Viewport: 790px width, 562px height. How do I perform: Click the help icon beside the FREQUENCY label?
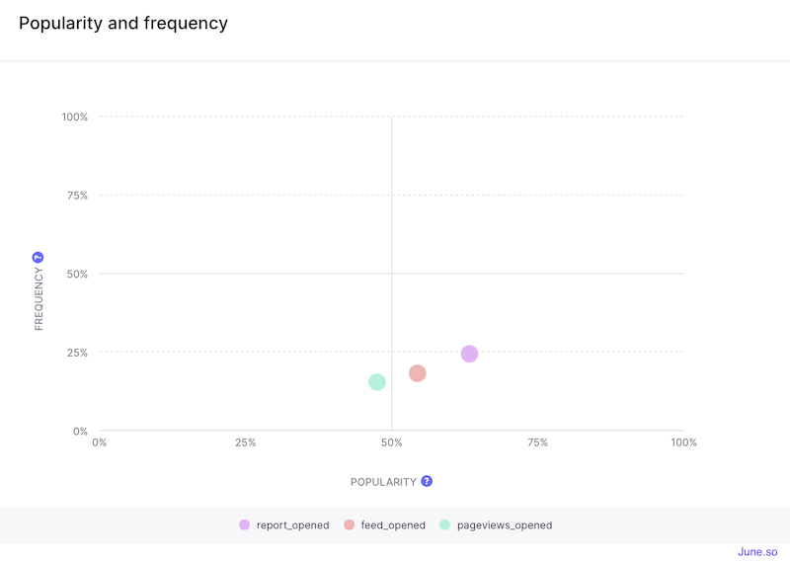[x=38, y=258]
